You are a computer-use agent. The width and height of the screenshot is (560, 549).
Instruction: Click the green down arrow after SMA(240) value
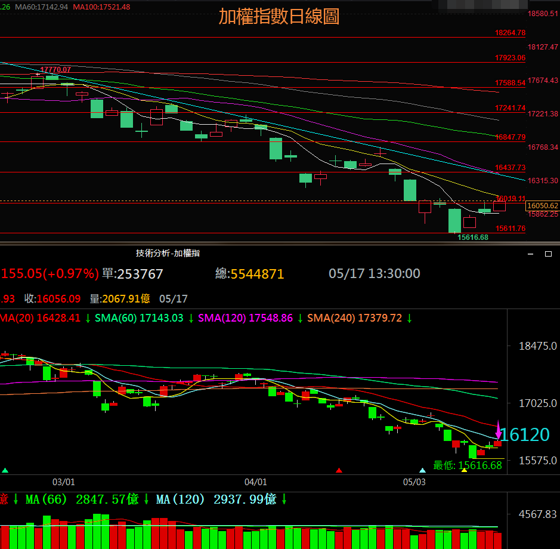click(x=410, y=318)
